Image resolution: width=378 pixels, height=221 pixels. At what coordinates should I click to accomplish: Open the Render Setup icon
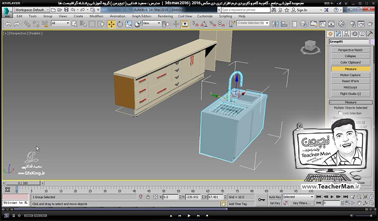point(352,24)
